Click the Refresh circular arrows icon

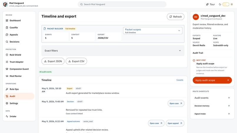[x=171, y=17]
